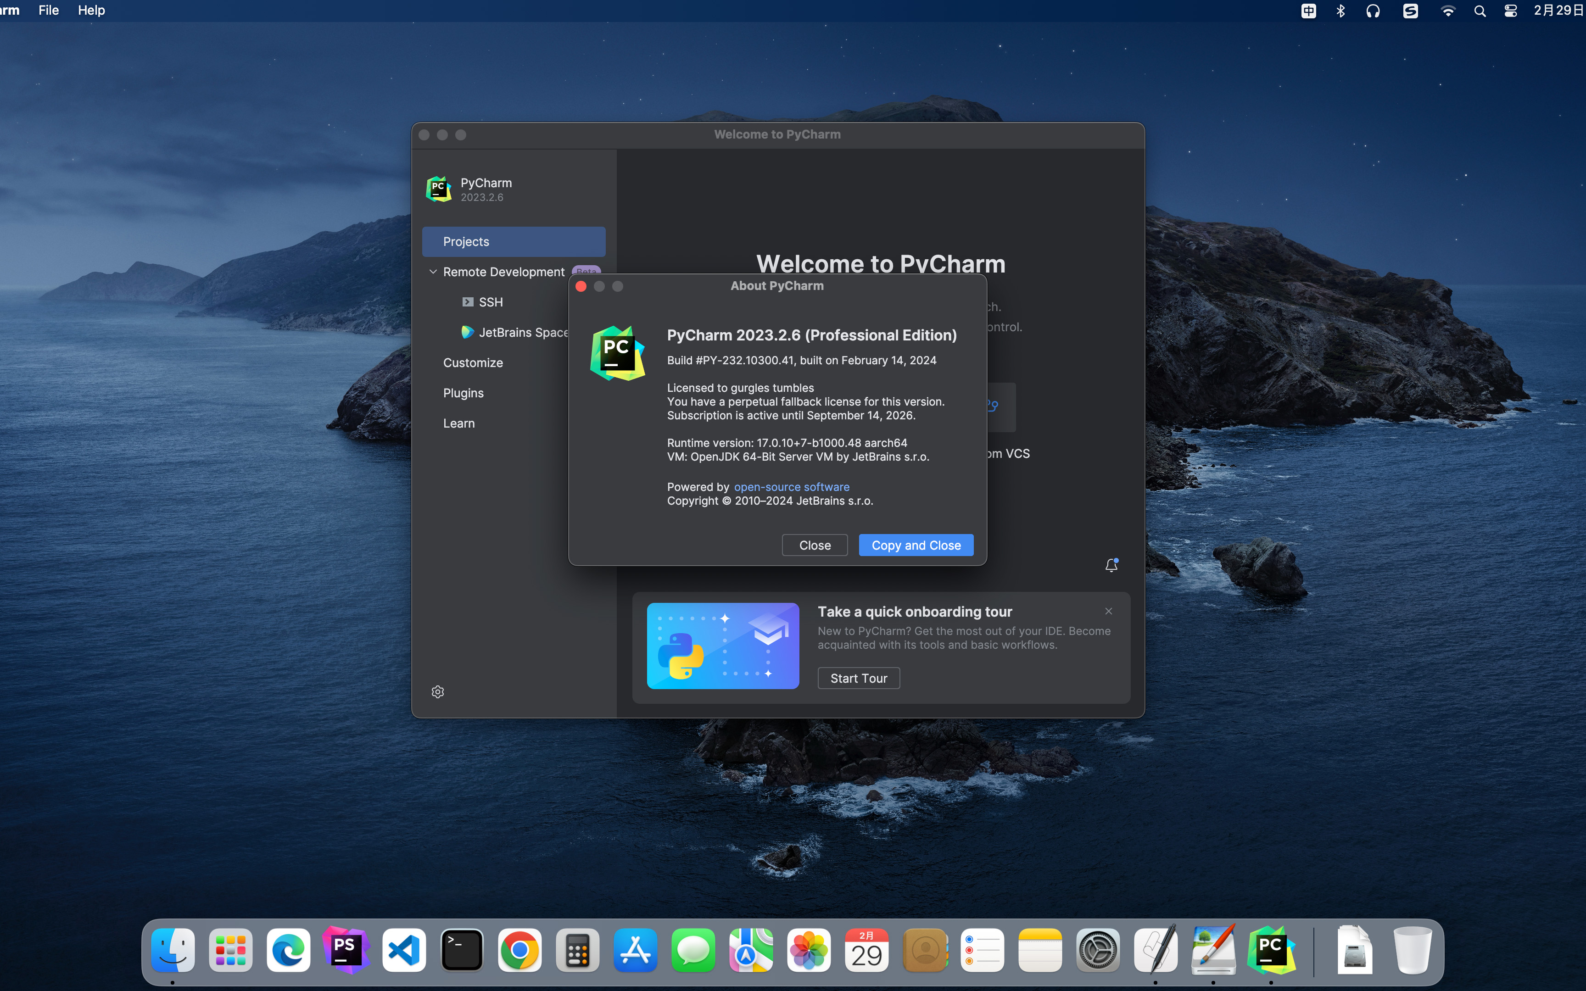The height and width of the screenshot is (991, 1586).
Task: Launch PhpStorm from the Dock
Action: click(x=346, y=950)
